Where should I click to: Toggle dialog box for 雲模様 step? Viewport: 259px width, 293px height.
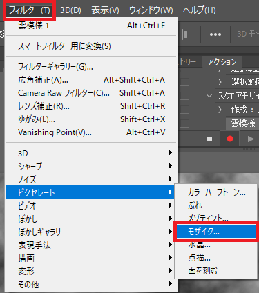click(x=184, y=123)
